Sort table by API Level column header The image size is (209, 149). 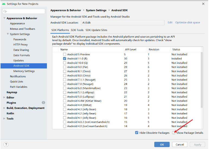pyautogui.click(x=135, y=49)
